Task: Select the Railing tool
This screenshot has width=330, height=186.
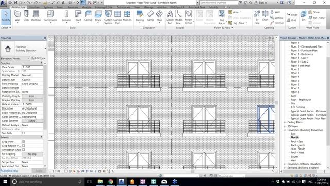Action: (x=140, y=17)
